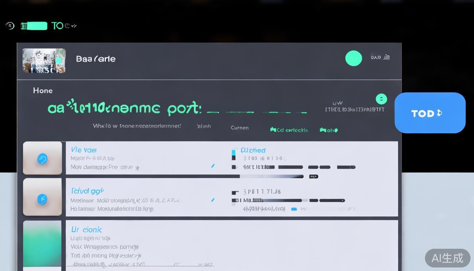Switch to the 'Curnen' tab
The image size is (474, 271).
point(239,128)
